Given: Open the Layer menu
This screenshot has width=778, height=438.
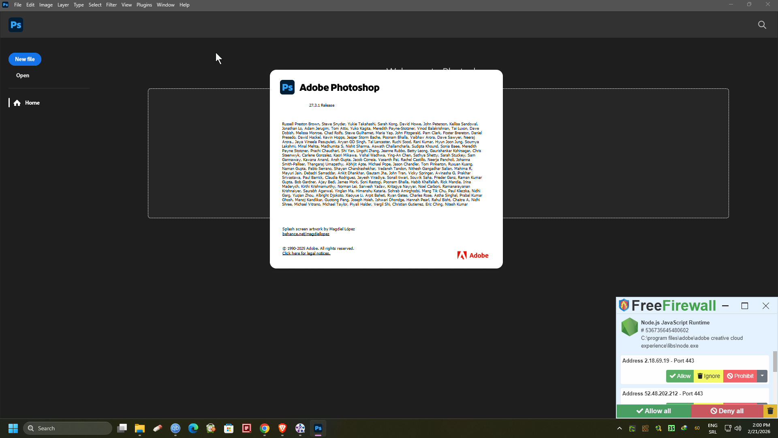Looking at the screenshot, I should click(x=63, y=5).
